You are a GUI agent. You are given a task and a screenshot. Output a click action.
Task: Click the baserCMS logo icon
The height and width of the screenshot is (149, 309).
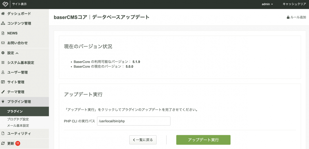click(x=5, y=4)
